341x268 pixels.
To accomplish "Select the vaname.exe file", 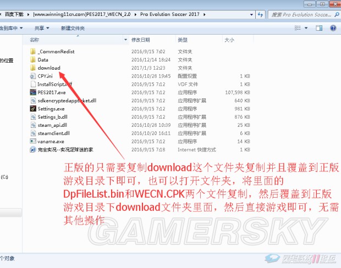I will click(51, 141).
